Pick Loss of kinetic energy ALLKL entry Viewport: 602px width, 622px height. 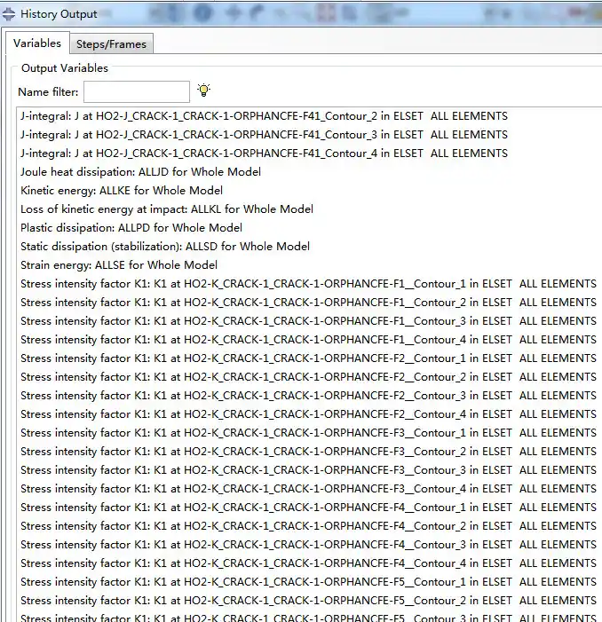tap(167, 209)
